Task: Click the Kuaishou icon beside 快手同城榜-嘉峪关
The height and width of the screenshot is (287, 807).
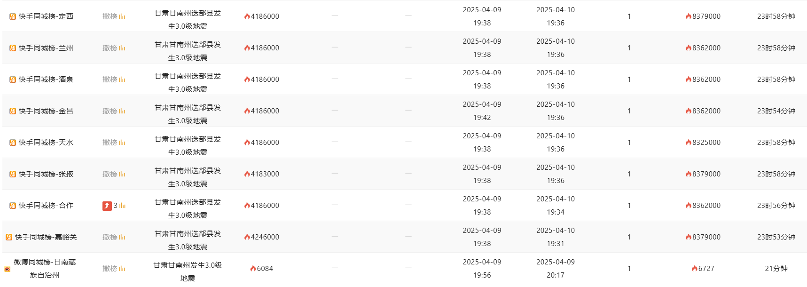Action: [x=9, y=237]
